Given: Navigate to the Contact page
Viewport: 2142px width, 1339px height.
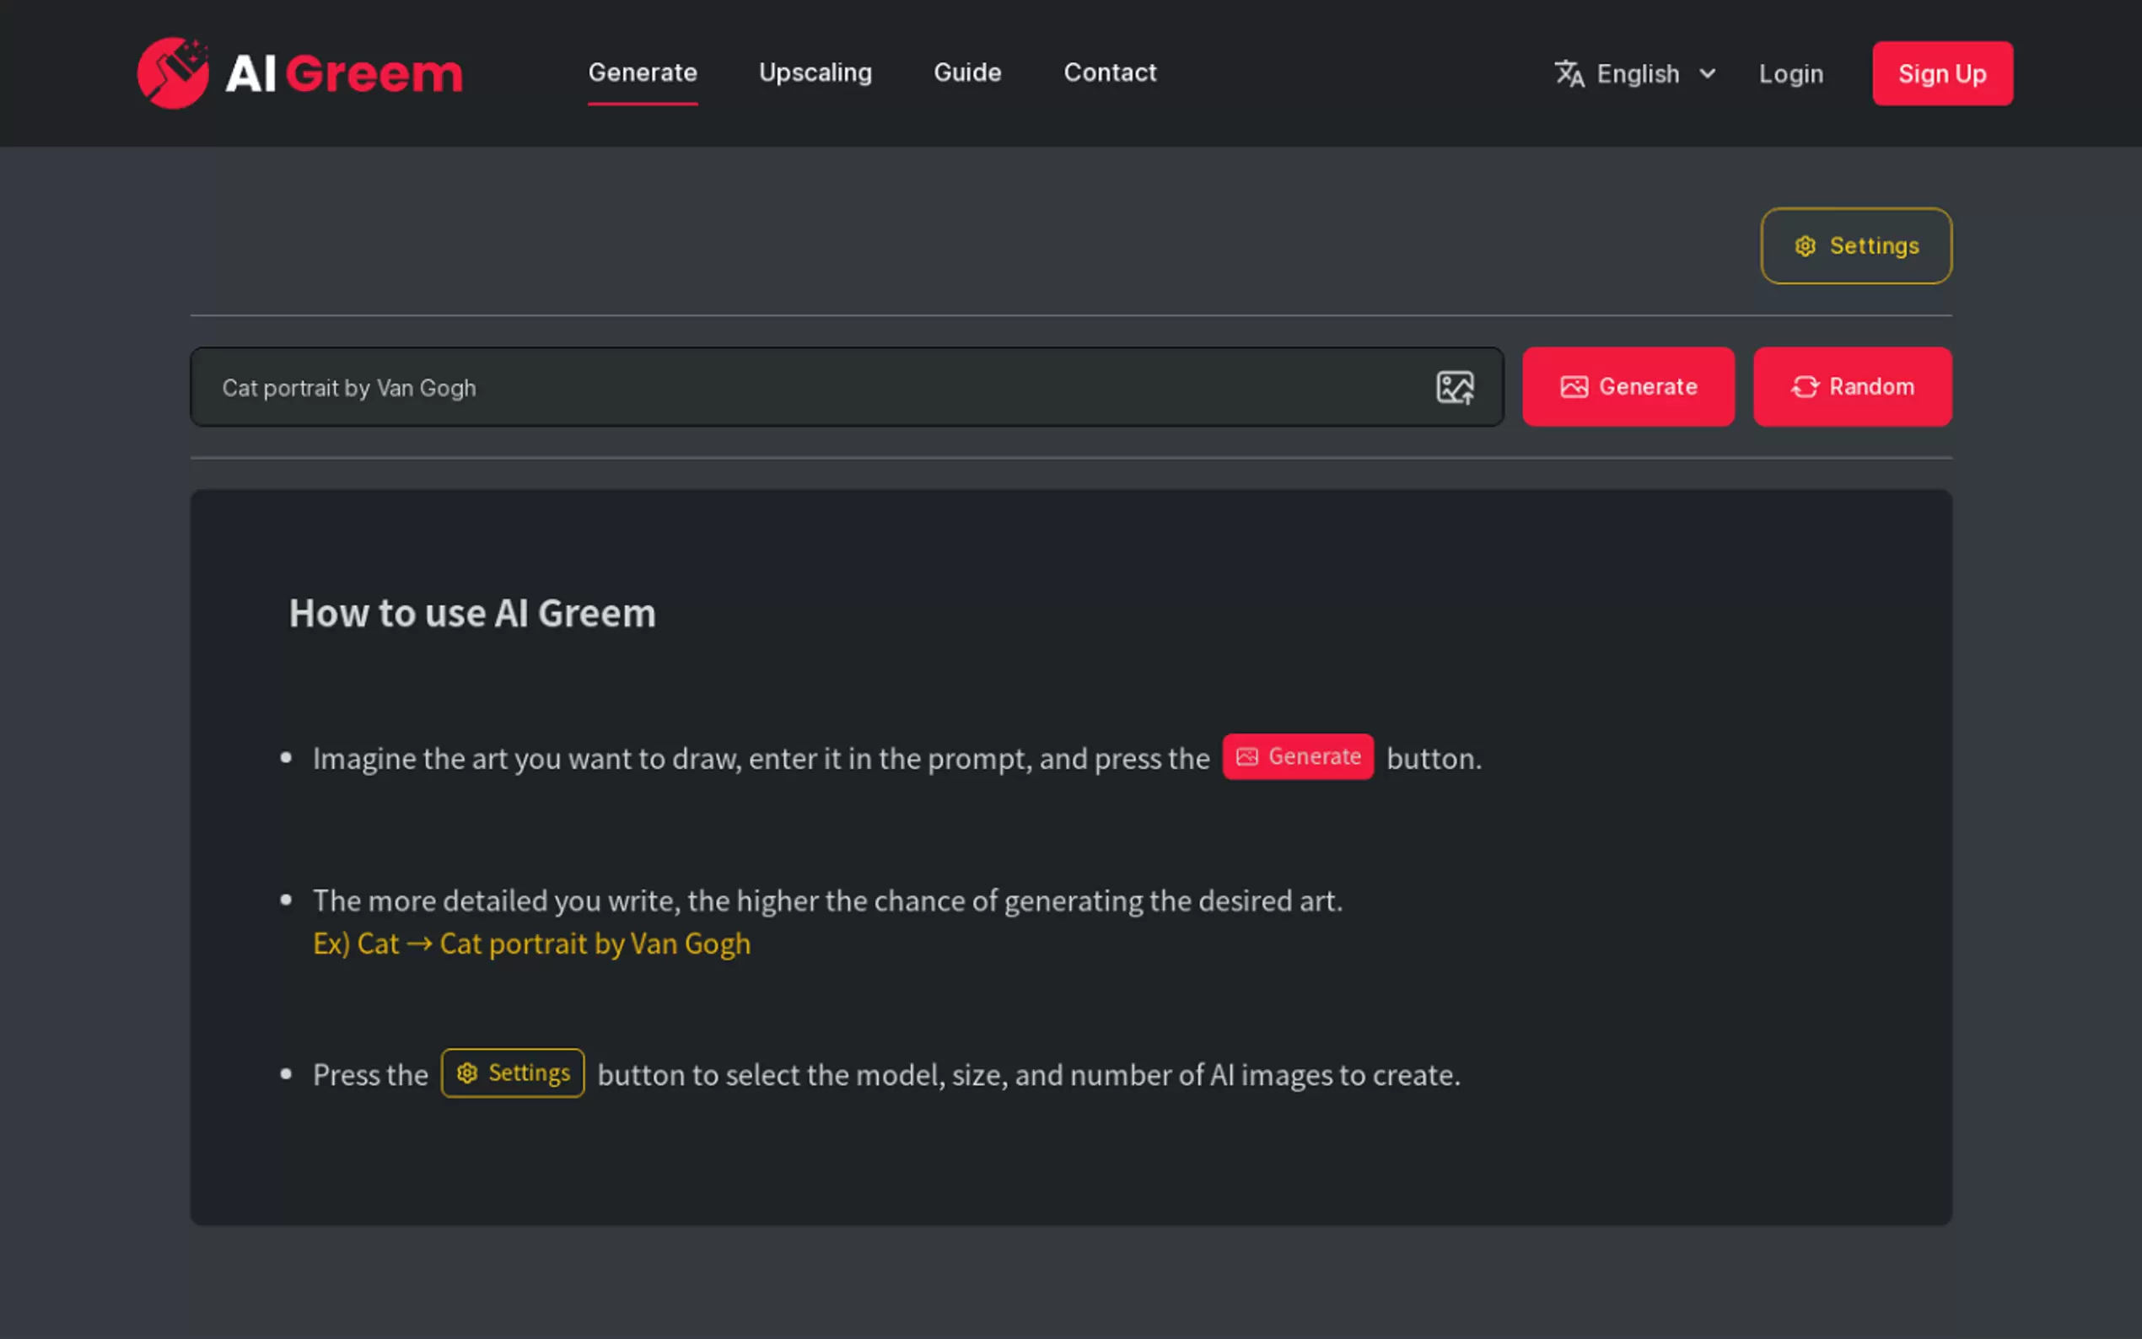Looking at the screenshot, I should click(x=1110, y=73).
